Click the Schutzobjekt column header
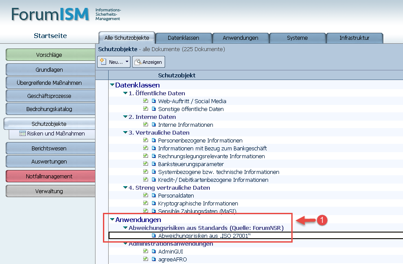The height and width of the screenshot is (264, 403). [x=177, y=75]
